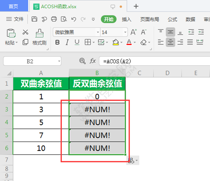Click the formula bar input showing =ACOS(A2)
The height and width of the screenshot is (181, 210).
(x=154, y=61)
